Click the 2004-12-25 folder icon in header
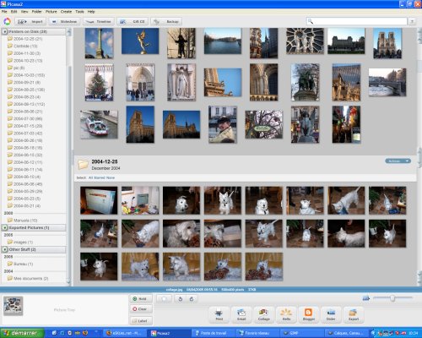The height and width of the screenshot is (338, 422). pos(83,164)
